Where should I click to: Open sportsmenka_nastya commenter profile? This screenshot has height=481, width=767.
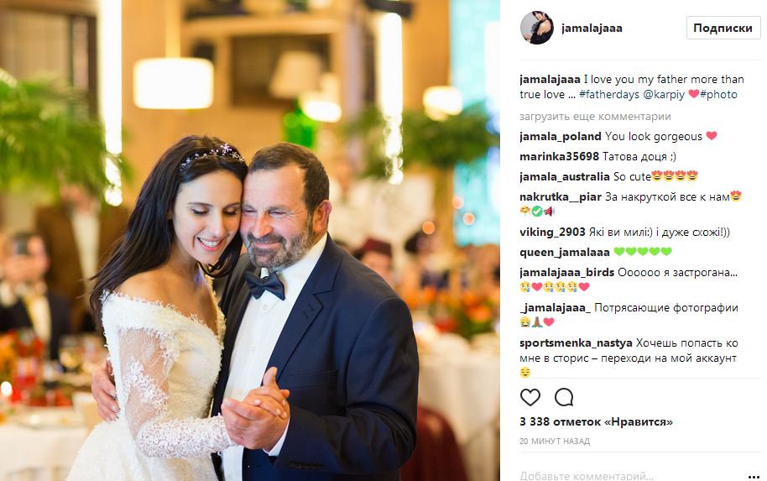[x=576, y=343]
